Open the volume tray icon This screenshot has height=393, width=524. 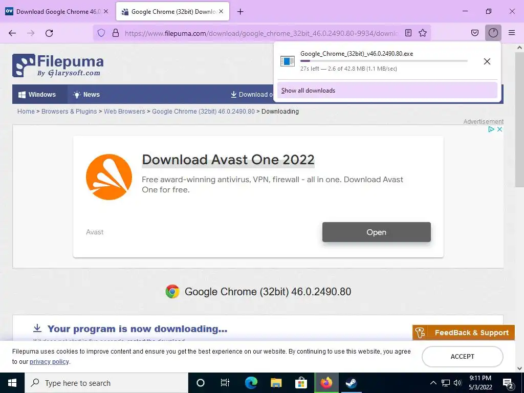(457, 383)
